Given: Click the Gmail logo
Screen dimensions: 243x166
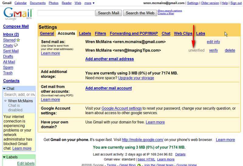Looking at the screenshot, I should [18, 14].
